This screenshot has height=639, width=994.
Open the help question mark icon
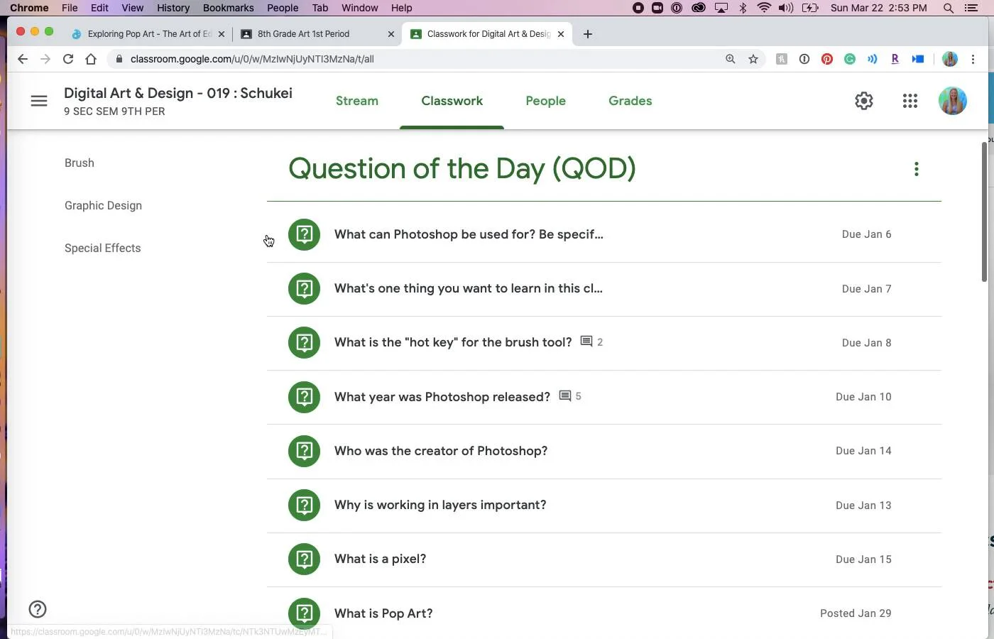pos(38,609)
